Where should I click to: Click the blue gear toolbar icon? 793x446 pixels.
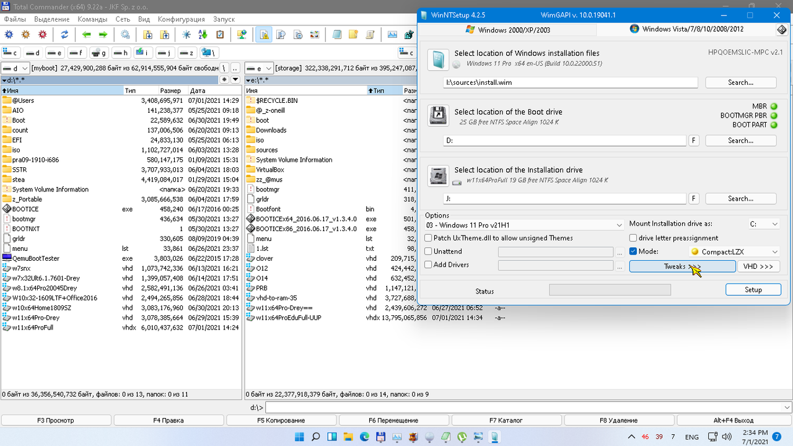(x=9, y=35)
